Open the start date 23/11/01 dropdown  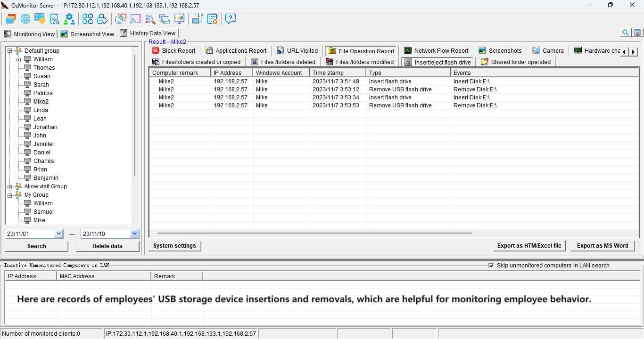pos(59,234)
